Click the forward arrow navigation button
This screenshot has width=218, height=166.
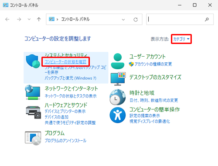tap(19, 19)
